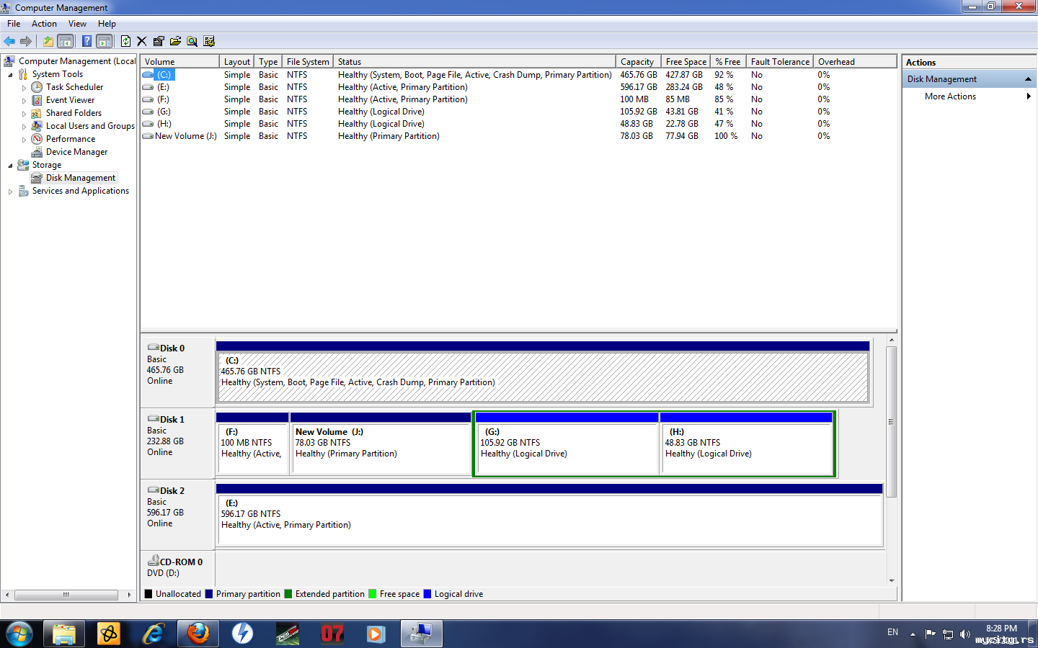Screen dimensions: 1038x648
Task: Select Disk Management in the tree
Action: (x=80, y=178)
